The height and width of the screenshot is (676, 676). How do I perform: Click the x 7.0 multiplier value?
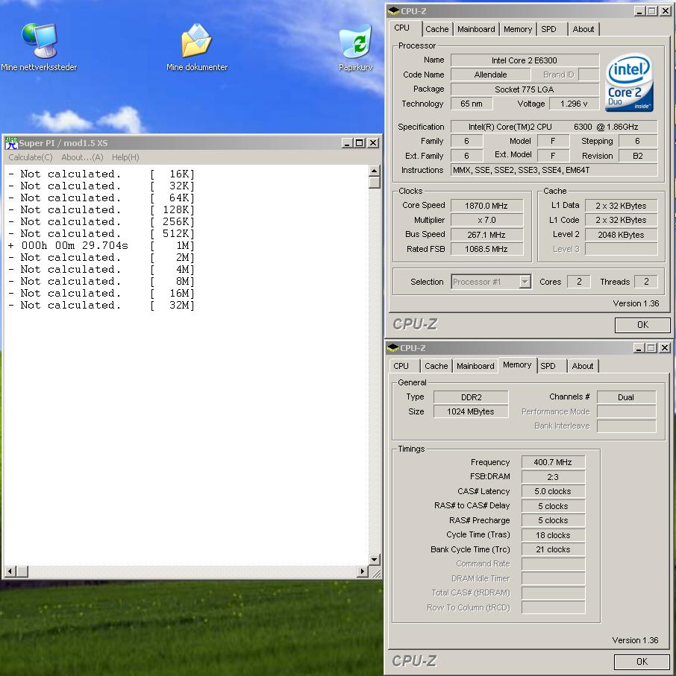point(486,220)
